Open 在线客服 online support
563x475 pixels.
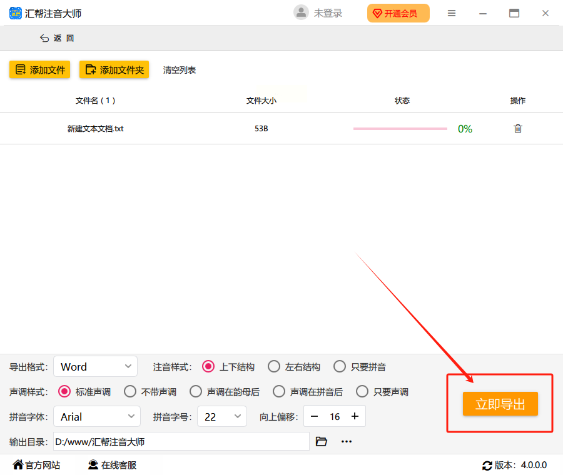coord(112,465)
